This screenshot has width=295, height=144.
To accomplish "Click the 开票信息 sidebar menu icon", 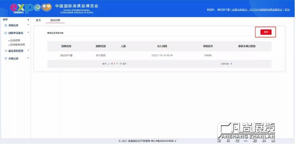I will [5, 59].
